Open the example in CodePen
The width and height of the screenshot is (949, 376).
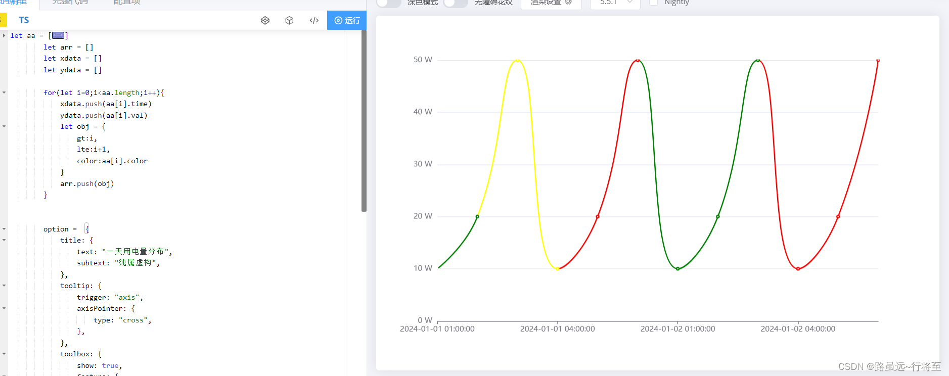(x=265, y=20)
